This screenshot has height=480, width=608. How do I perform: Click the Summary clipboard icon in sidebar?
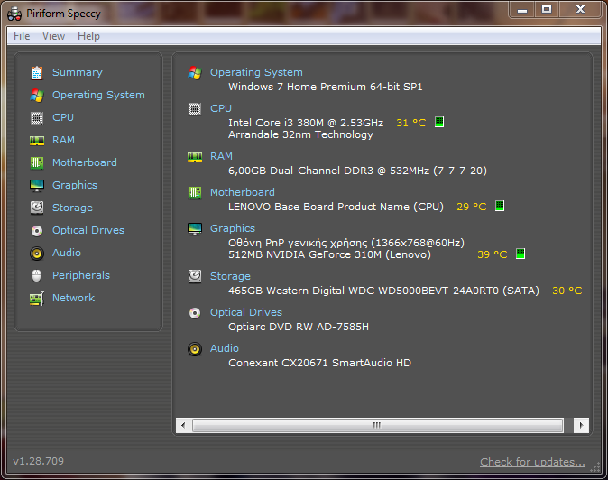(x=37, y=73)
